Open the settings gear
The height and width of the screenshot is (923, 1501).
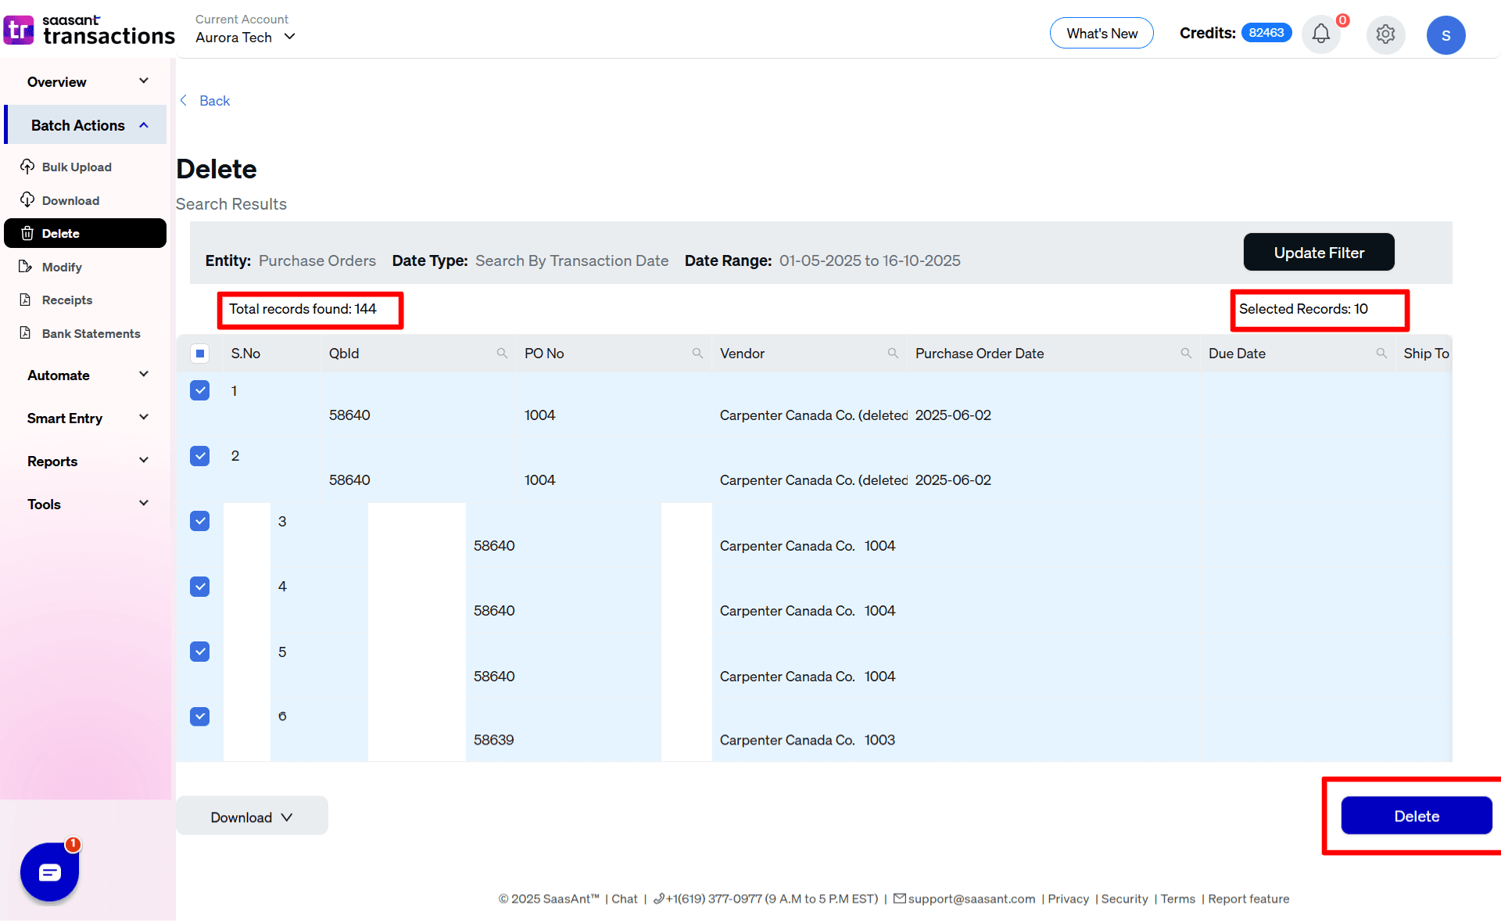tap(1385, 34)
